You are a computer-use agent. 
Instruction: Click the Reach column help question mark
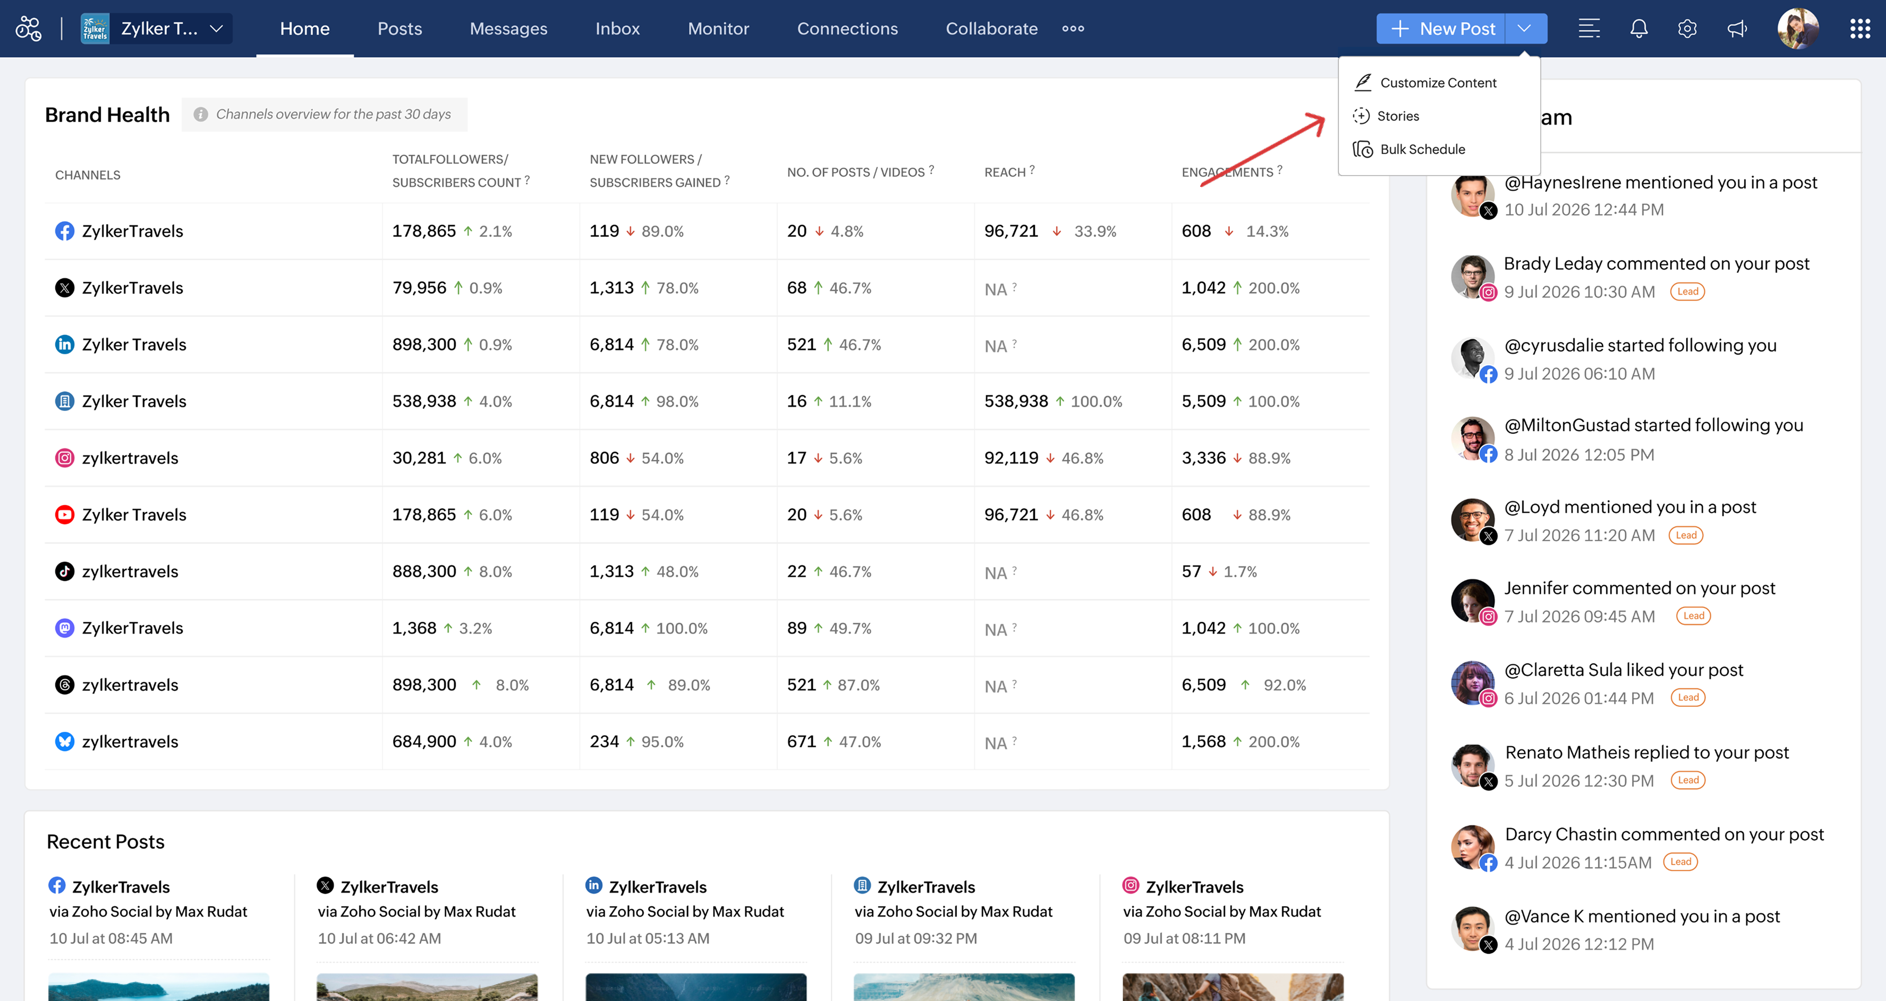(1032, 169)
